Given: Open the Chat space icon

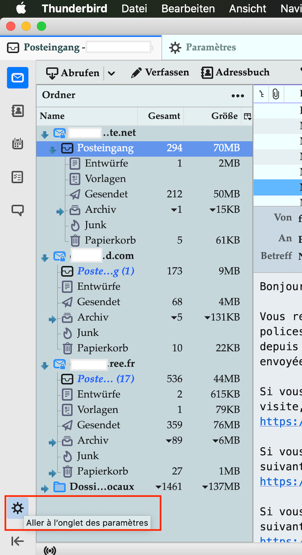Looking at the screenshot, I should [x=18, y=210].
